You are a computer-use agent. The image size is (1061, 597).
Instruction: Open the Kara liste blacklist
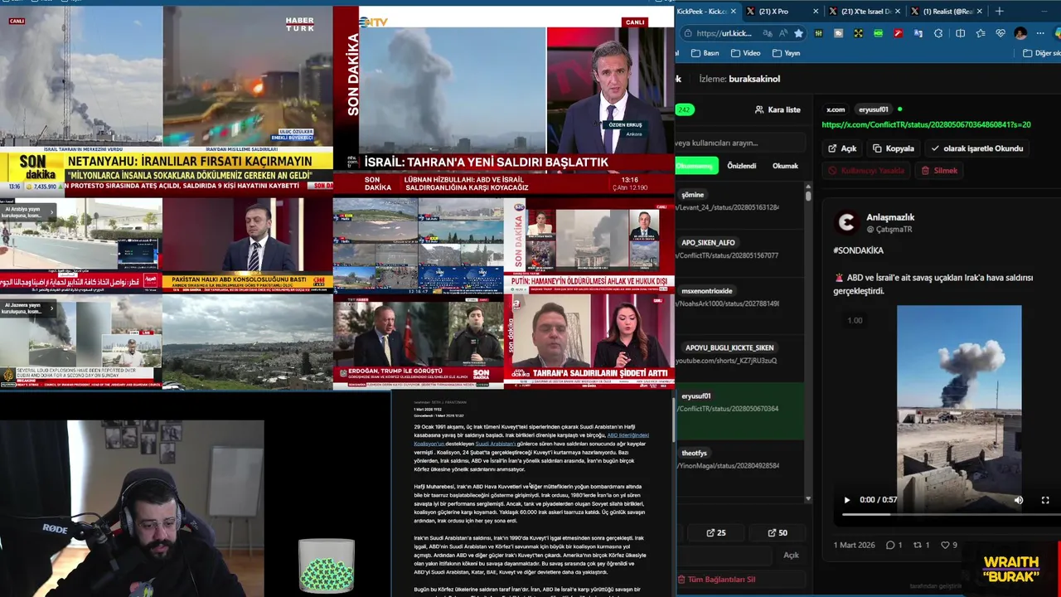(778, 109)
